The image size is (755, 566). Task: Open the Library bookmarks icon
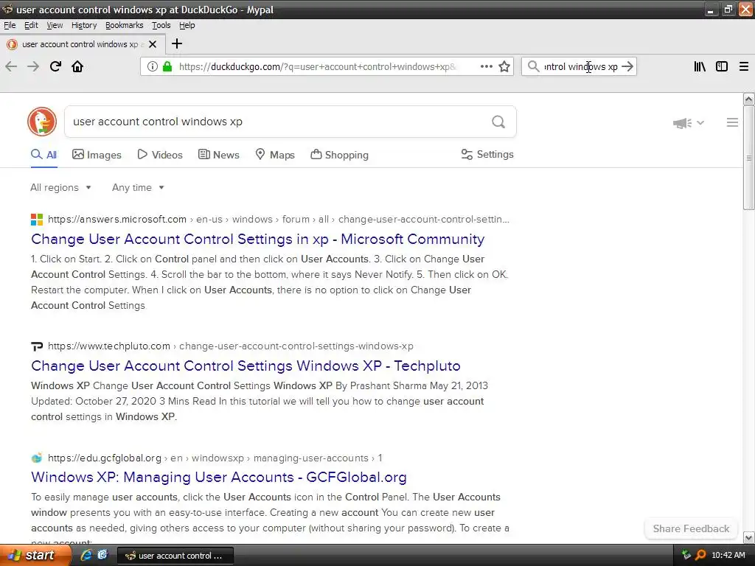[700, 66]
